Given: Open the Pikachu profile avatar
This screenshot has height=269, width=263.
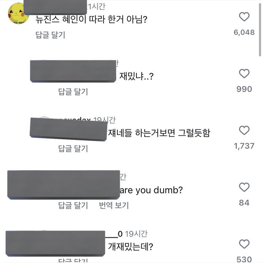Looking at the screenshot, I should [19, 14].
